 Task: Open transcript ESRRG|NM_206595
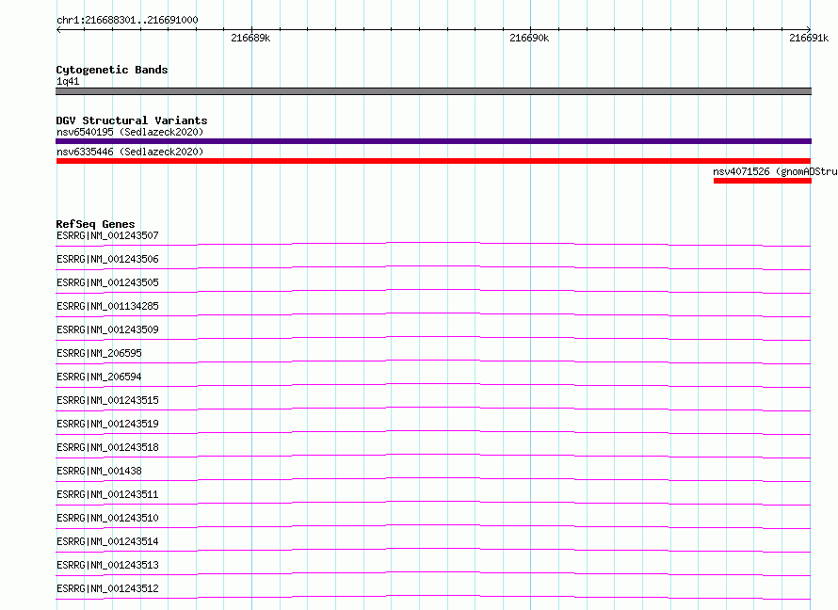point(99,353)
